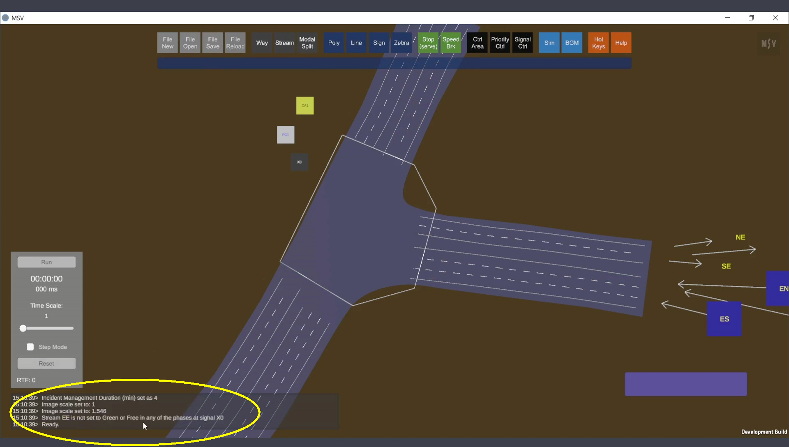Open the Zebra crossing tool

[401, 43]
